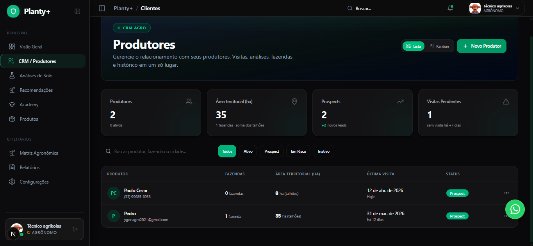Open Análises de Solo from sidebar

[x=36, y=76]
